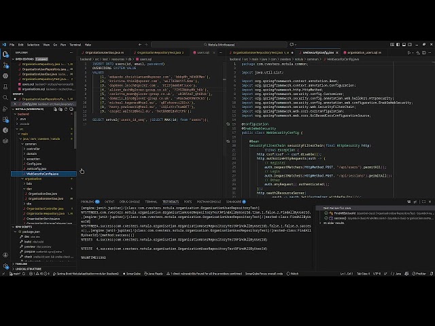Maximize the bottom panel

423,202
